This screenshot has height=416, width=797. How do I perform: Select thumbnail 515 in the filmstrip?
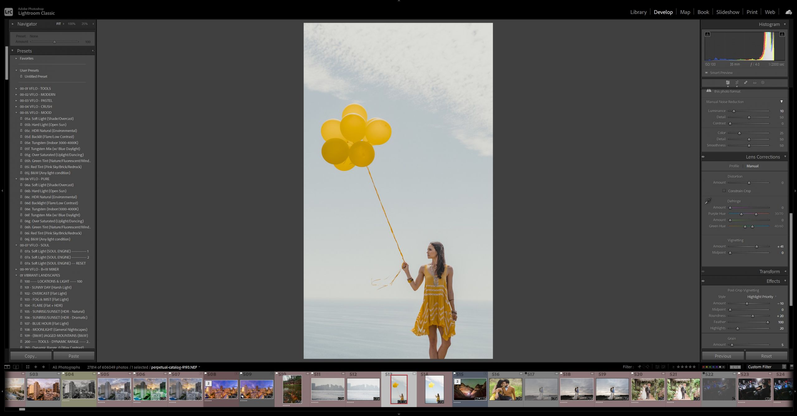click(x=470, y=389)
